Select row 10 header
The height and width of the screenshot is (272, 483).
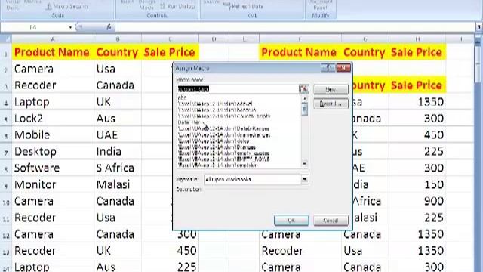6,202
